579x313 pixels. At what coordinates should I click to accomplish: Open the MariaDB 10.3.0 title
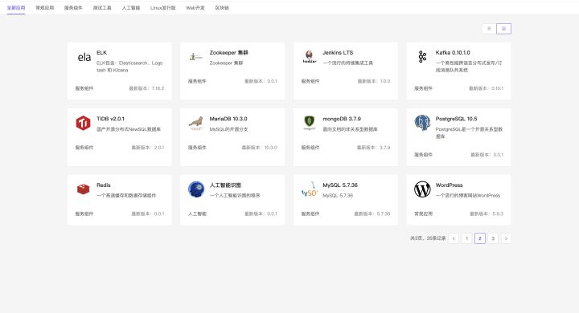click(x=228, y=119)
